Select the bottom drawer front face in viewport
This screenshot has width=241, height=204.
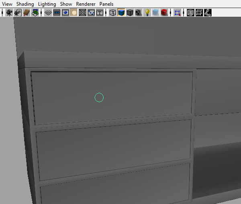pos(115,186)
